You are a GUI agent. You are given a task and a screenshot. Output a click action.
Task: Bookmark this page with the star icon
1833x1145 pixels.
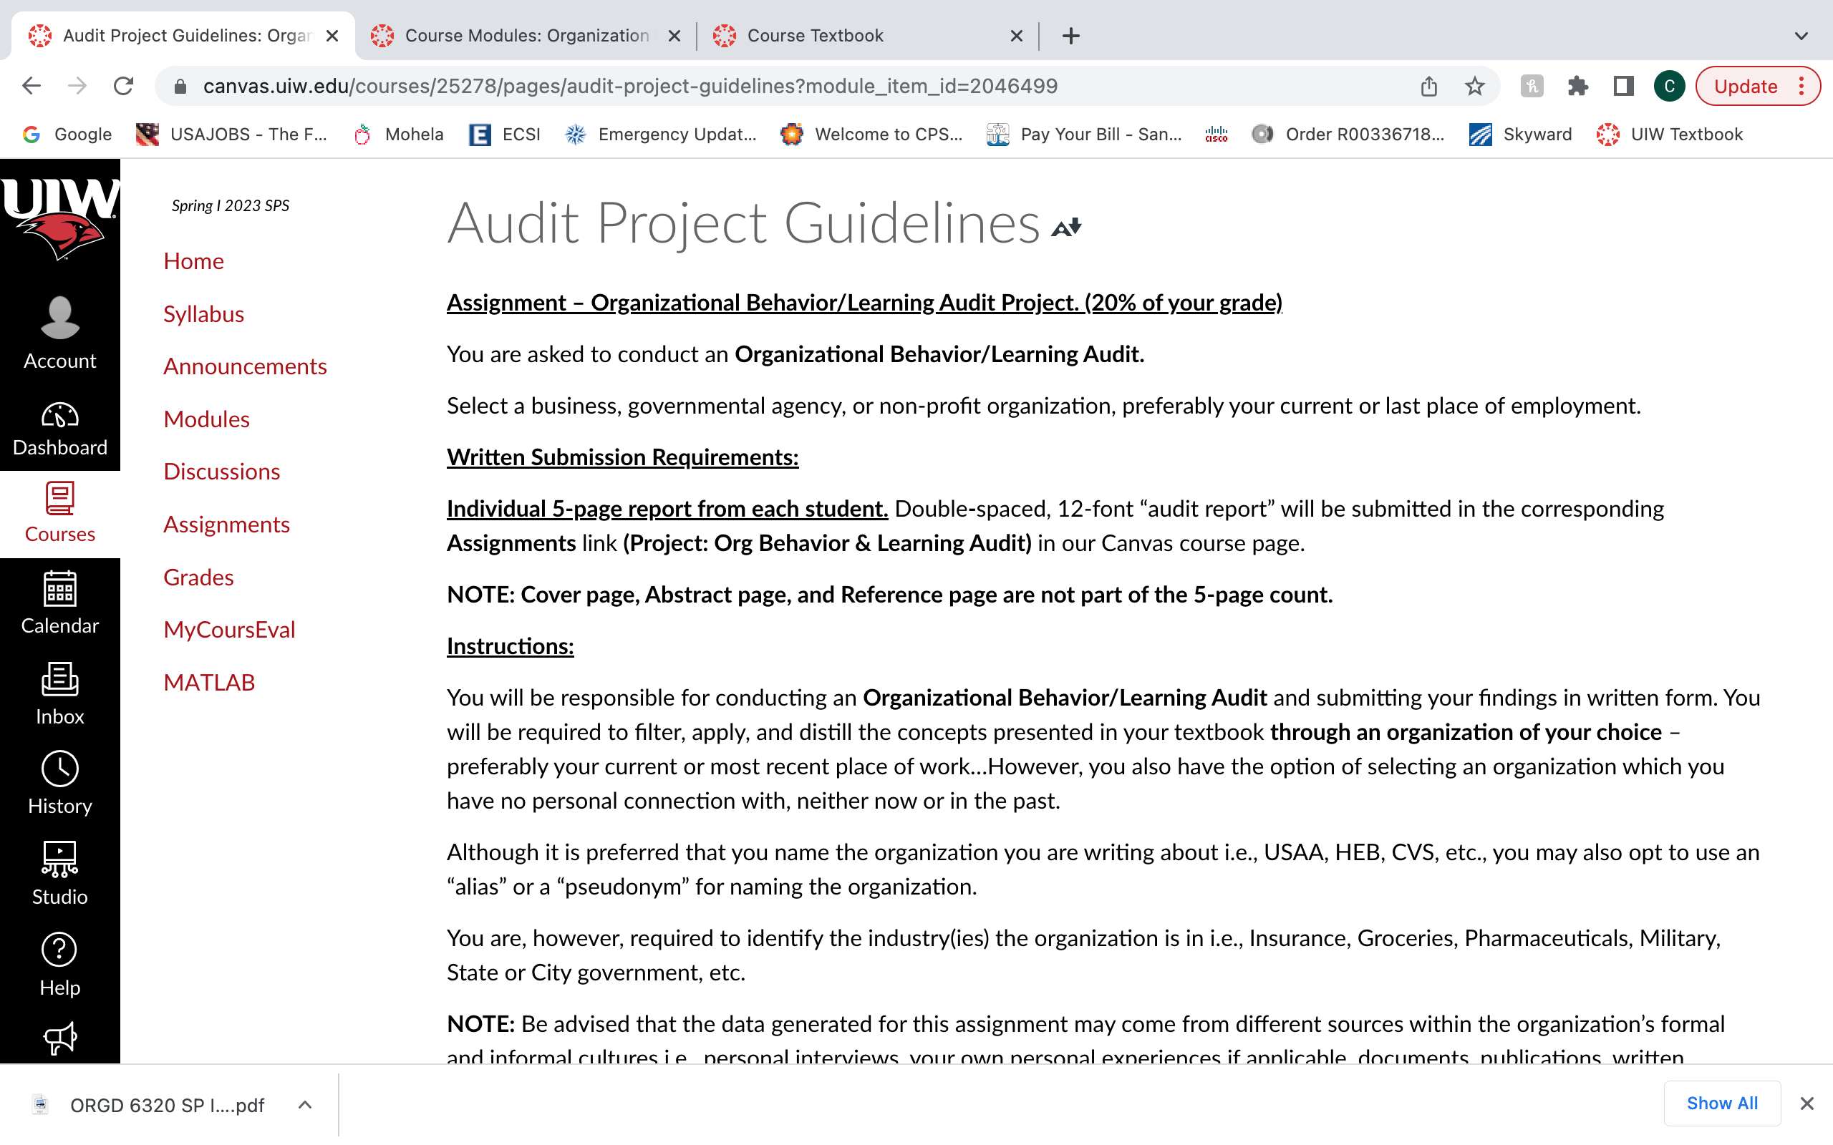coord(1474,87)
